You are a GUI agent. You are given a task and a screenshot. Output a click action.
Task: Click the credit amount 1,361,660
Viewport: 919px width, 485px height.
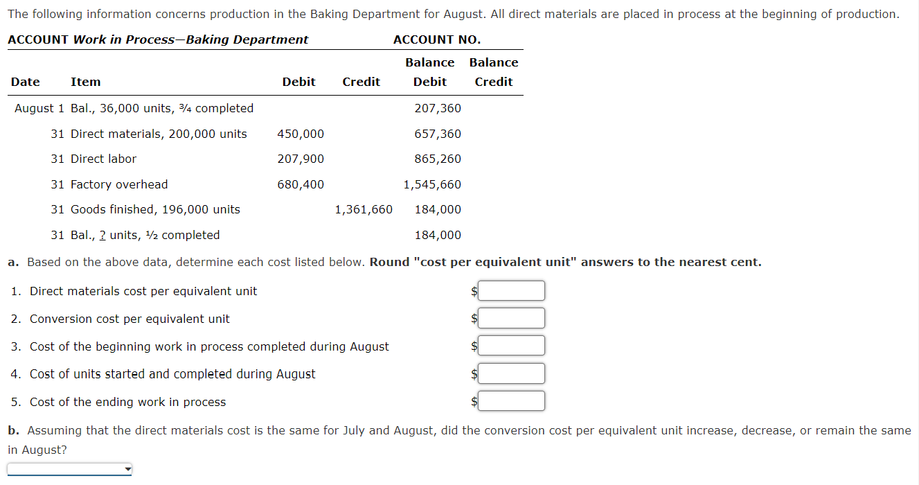click(x=364, y=209)
